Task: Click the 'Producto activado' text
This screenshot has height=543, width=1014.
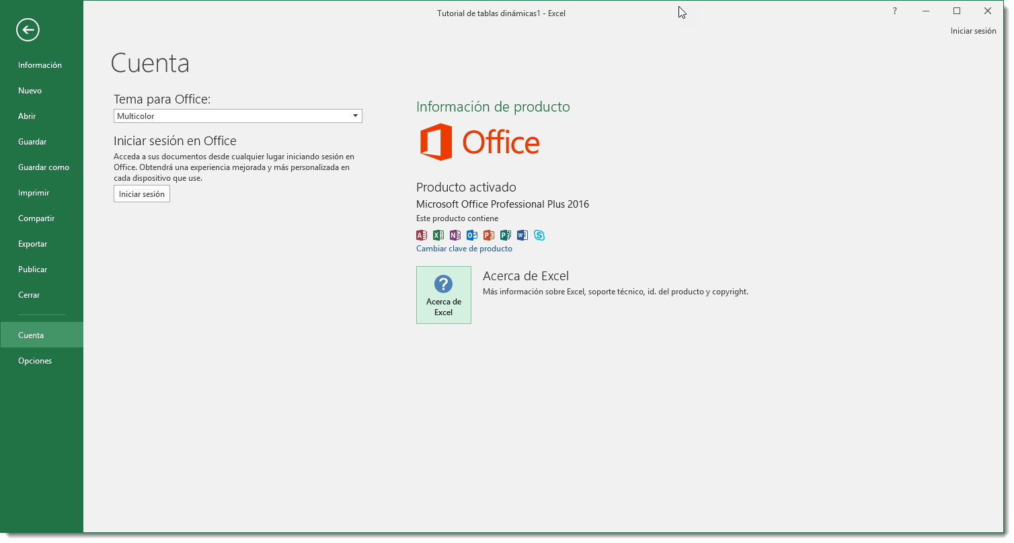Action: (x=466, y=187)
